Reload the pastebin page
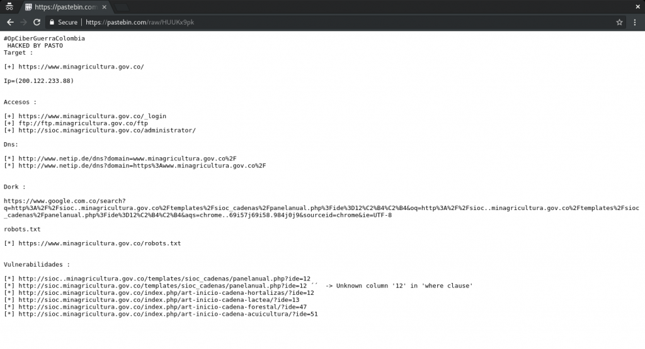The width and height of the screenshot is (645, 349). [37, 22]
